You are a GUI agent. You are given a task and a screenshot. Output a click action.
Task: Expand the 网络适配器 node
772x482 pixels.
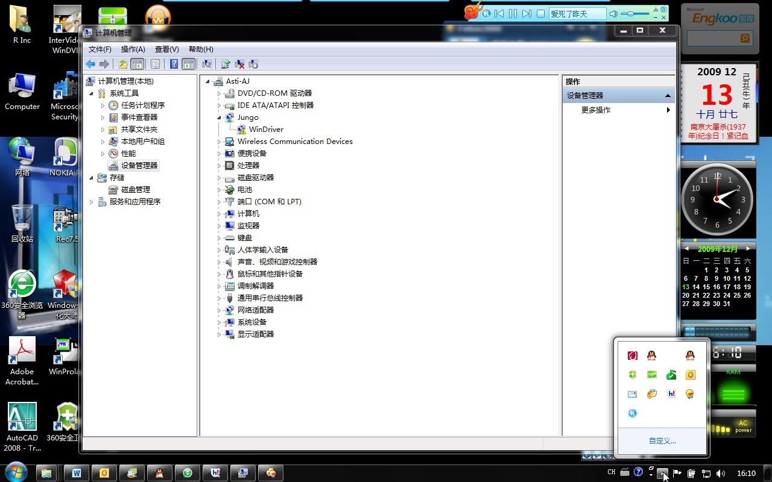pos(220,310)
